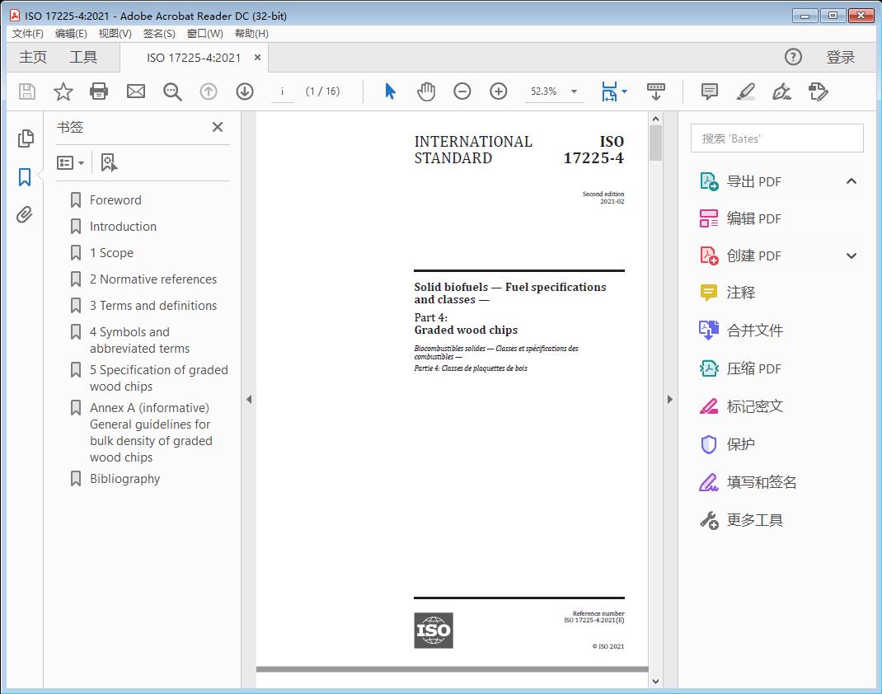Open the attachments paperclip panel
Viewport: 882px width, 694px height.
[x=25, y=215]
